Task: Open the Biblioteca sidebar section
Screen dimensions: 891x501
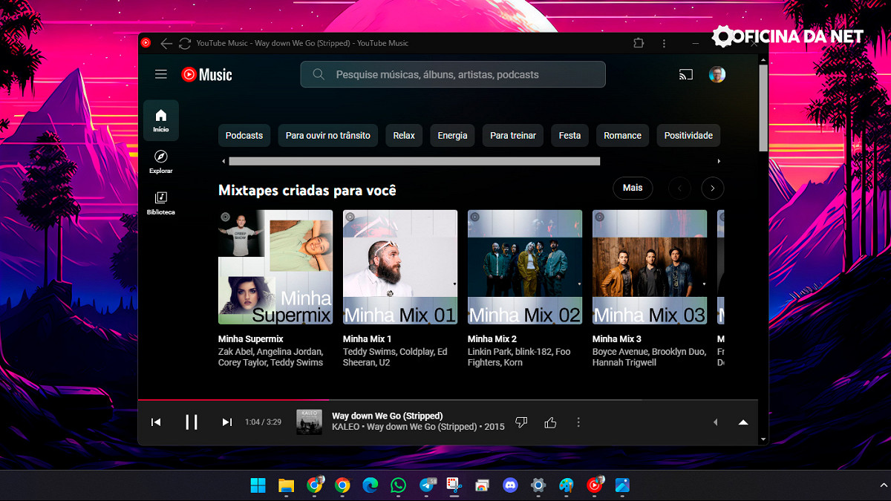Action: [161, 203]
